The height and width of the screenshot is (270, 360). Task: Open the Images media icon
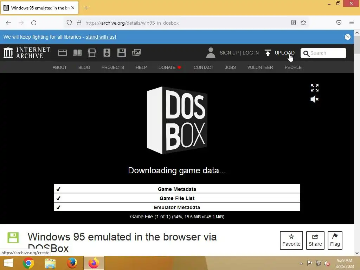pos(136,53)
